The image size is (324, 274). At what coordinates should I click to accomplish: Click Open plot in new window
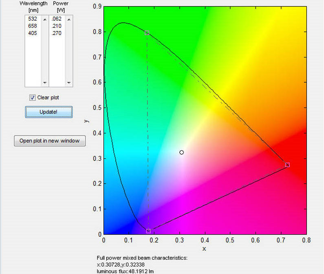coord(50,141)
